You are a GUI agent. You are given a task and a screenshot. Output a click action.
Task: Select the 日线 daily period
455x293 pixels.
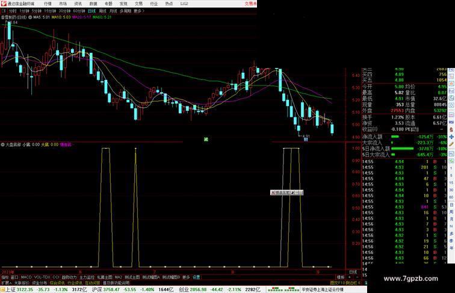[91, 11]
